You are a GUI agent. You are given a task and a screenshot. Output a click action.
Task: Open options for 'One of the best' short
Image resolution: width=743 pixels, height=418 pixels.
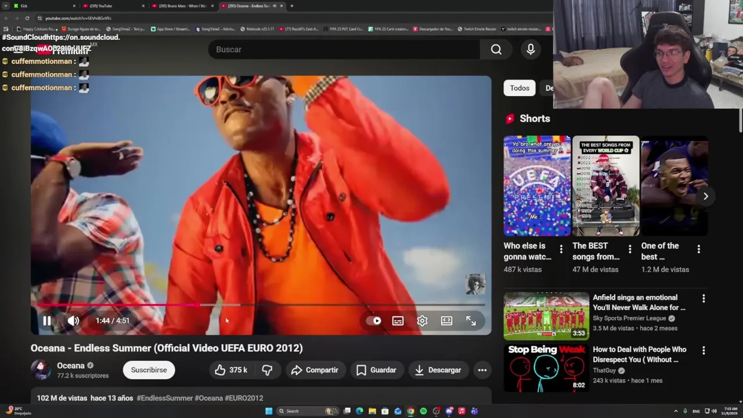tap(698, 249)
